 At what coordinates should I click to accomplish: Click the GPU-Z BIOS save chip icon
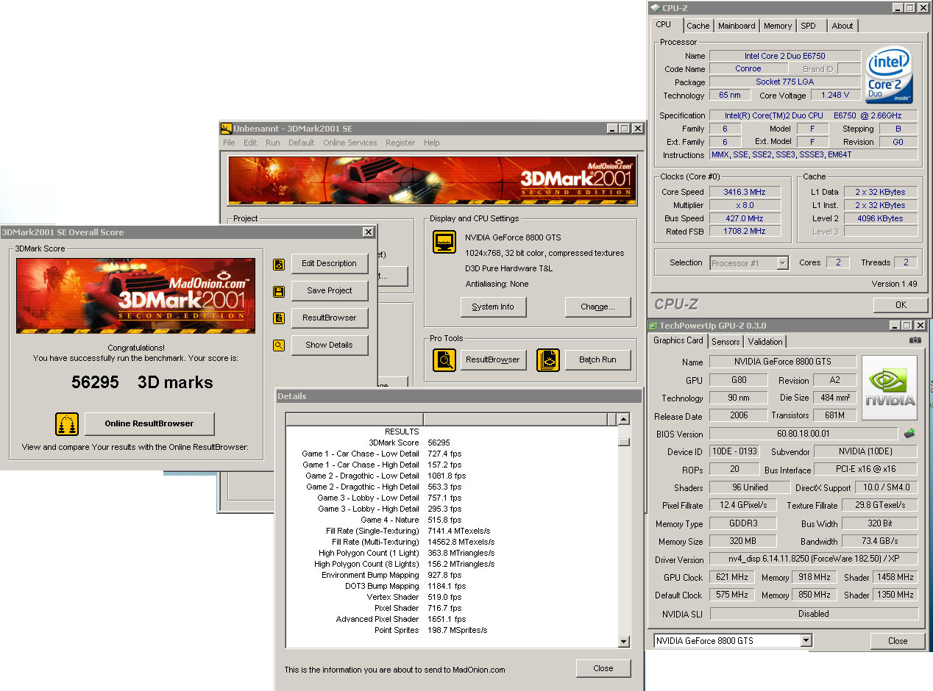coord(910,434)
